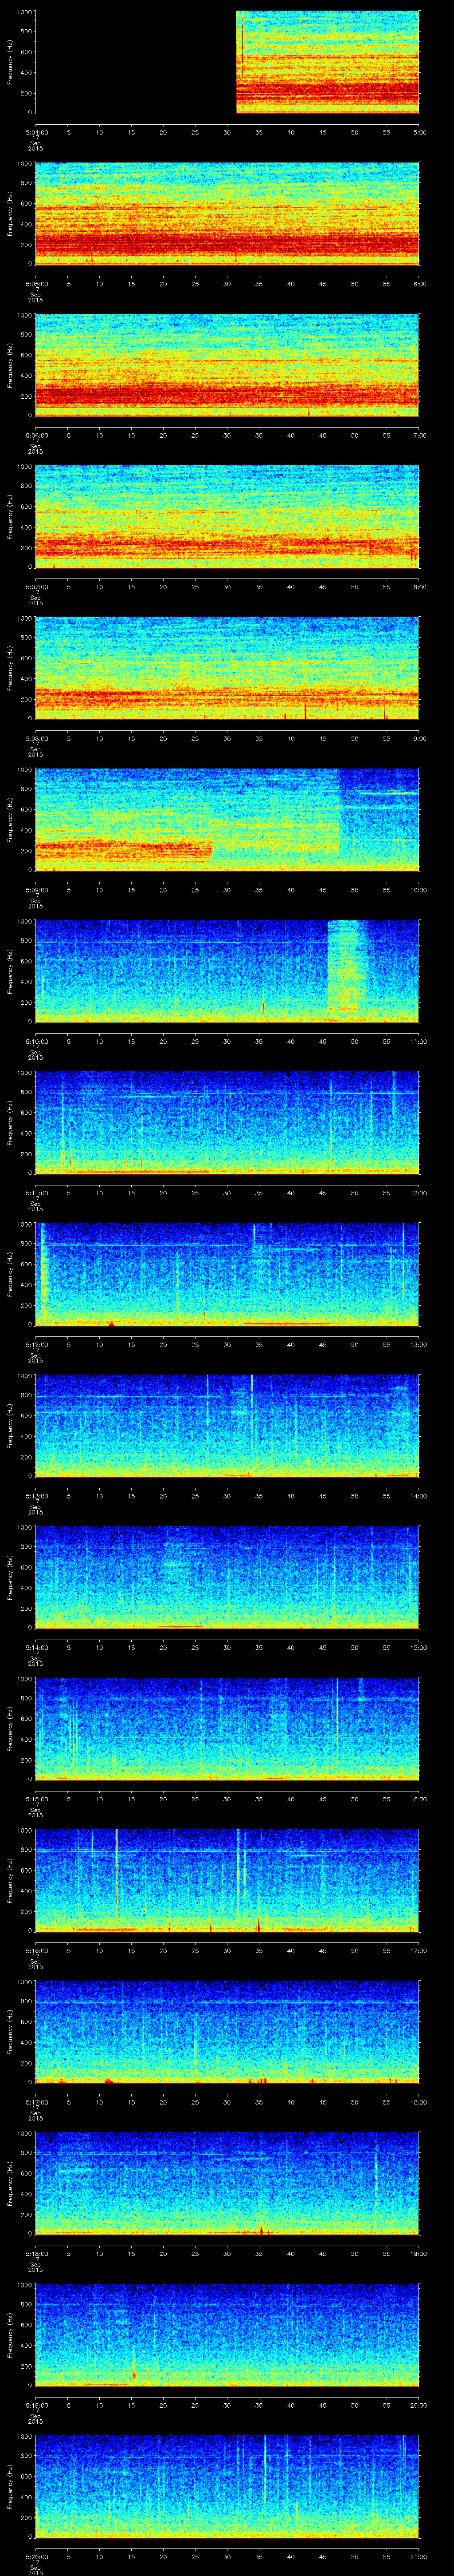Image resolution: width=454 pixels, height=2576 pixels.
Task: Click the spectrogram panel starting at 5:12:00
Action: click(227, 1274)
